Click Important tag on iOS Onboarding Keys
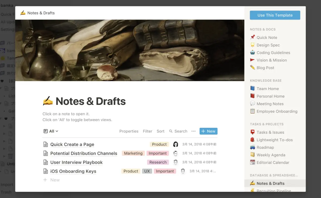 click(165, 171)
